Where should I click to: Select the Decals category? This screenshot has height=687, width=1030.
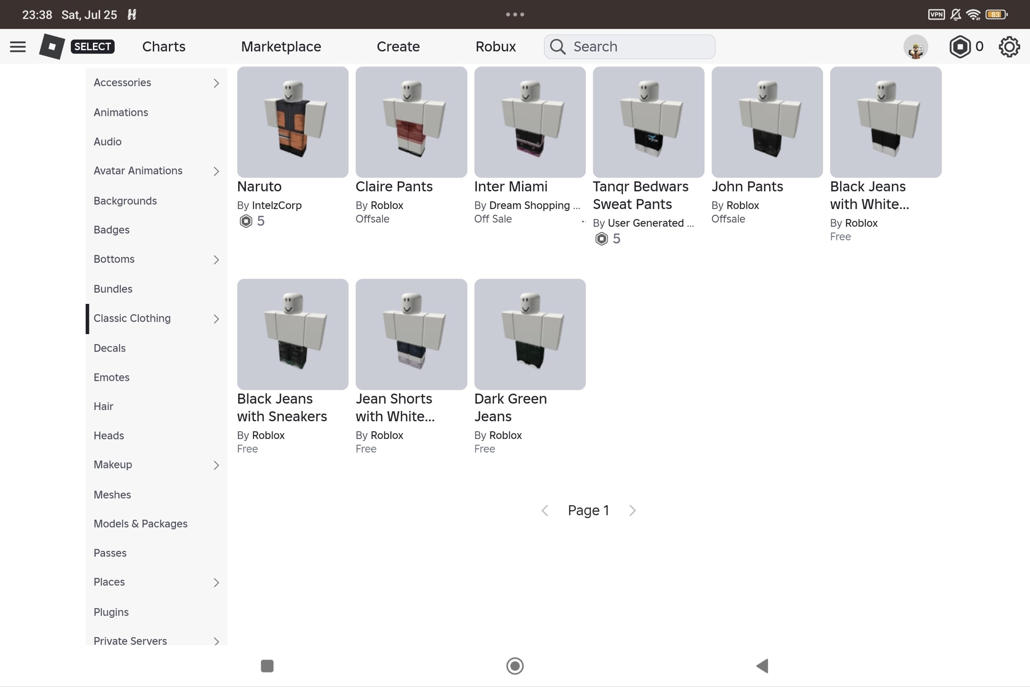click(x=109, y=348)
